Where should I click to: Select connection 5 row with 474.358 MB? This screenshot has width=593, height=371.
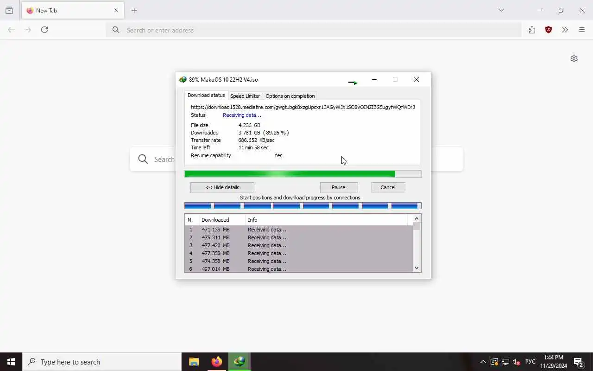tap(299, 261)
